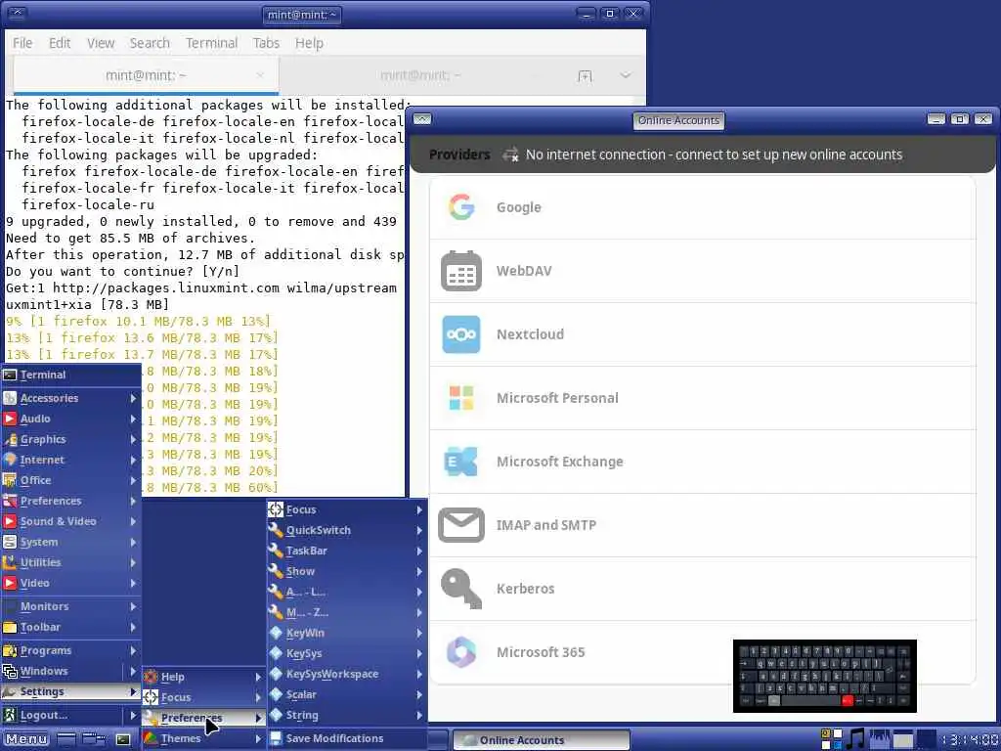The height and width of the screenshot is (751, 1001).
Task: Click the WebDAV calendar icon
Action: coord(461,271)
